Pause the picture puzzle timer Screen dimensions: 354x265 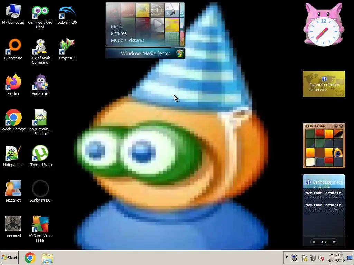pos(307,126)
